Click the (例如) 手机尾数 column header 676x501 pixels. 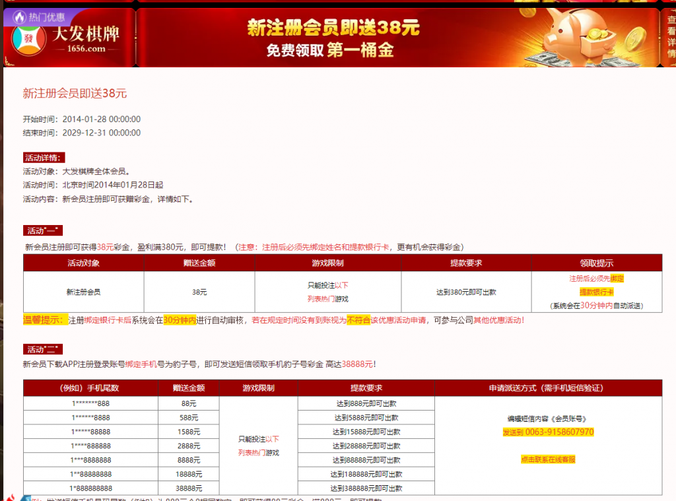(x=90, y=388)
